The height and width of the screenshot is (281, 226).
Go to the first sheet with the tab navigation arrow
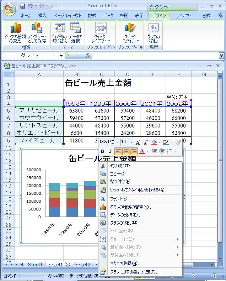pyautogui.click(x=6, y=265)
